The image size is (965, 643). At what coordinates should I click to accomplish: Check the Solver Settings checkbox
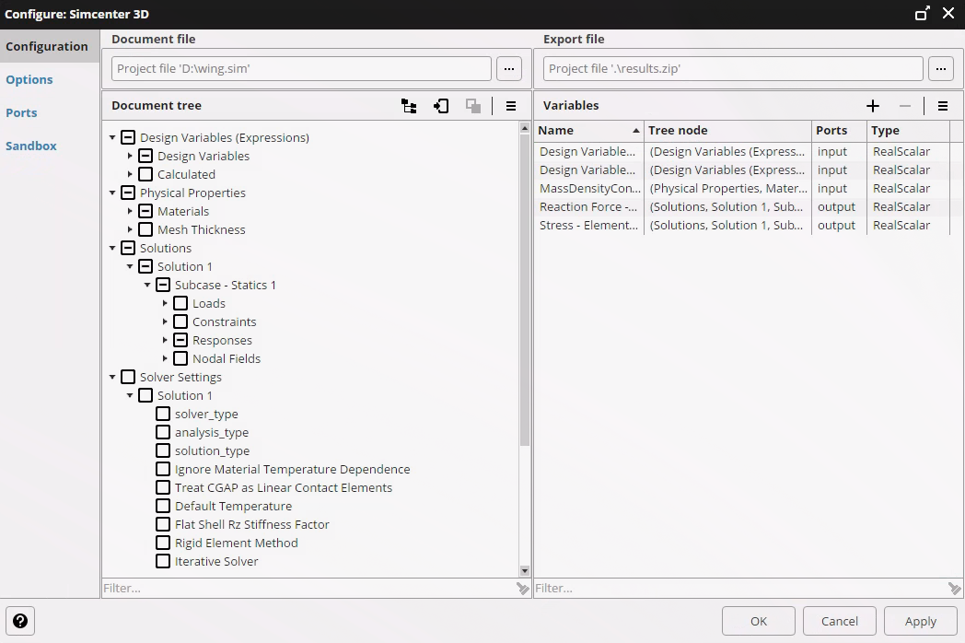coord(127,377)
